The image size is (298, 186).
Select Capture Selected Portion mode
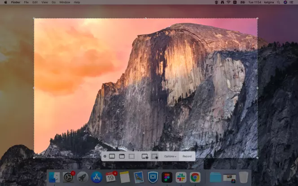tap(131, 156)
